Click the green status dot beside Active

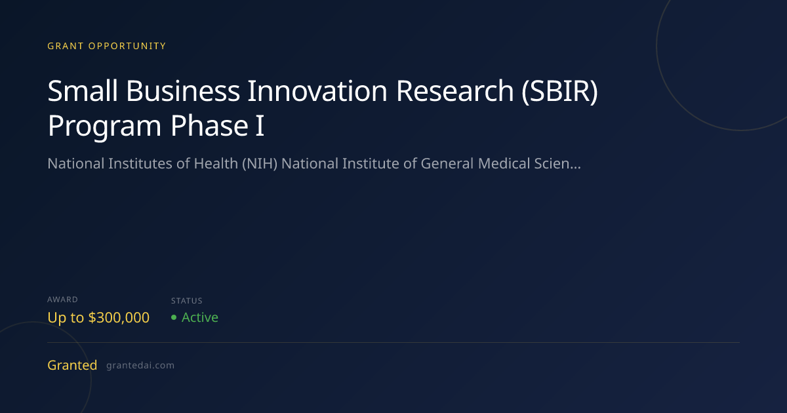[174, 318]
